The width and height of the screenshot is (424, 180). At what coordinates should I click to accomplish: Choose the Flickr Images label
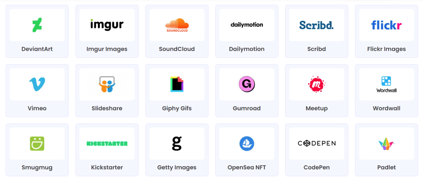386,49
